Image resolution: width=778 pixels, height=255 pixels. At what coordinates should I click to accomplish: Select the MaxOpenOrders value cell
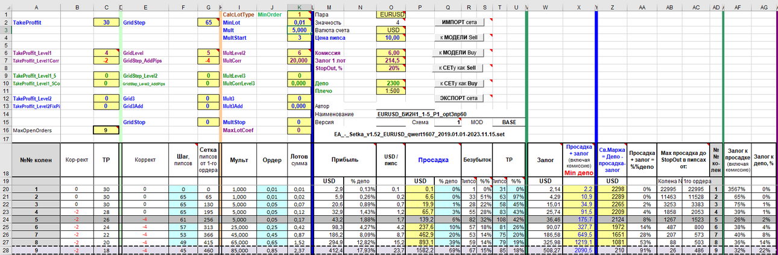(106, 130)
